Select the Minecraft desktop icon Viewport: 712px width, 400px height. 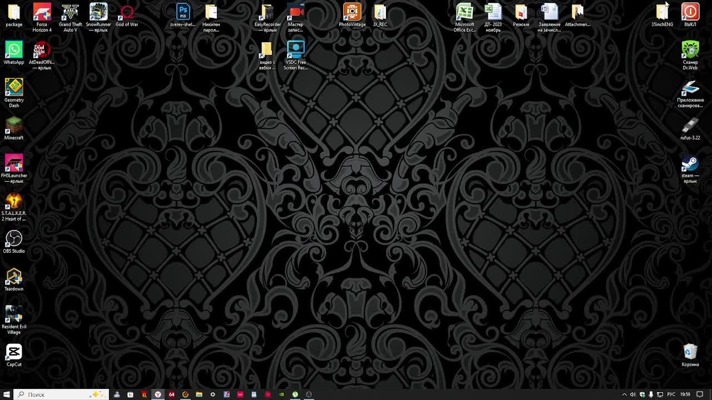pyautogui.click(x=14, y=128)
